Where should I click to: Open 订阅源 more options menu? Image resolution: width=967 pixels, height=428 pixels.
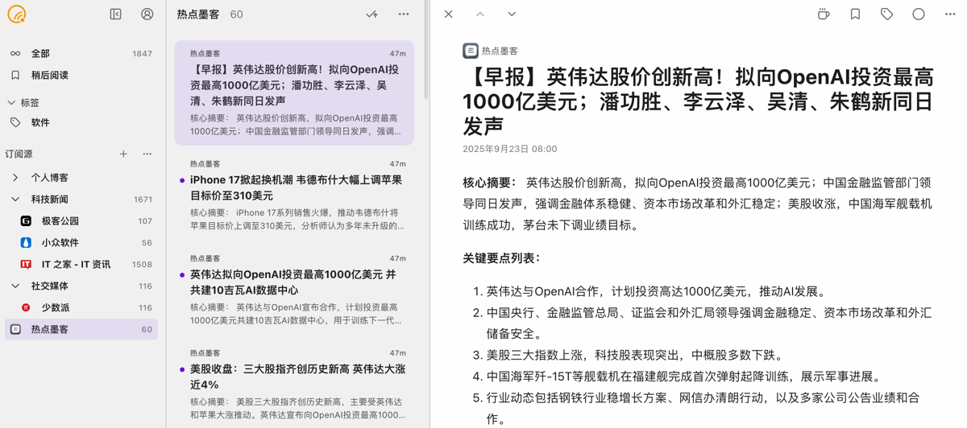click(x=147, y=154)
